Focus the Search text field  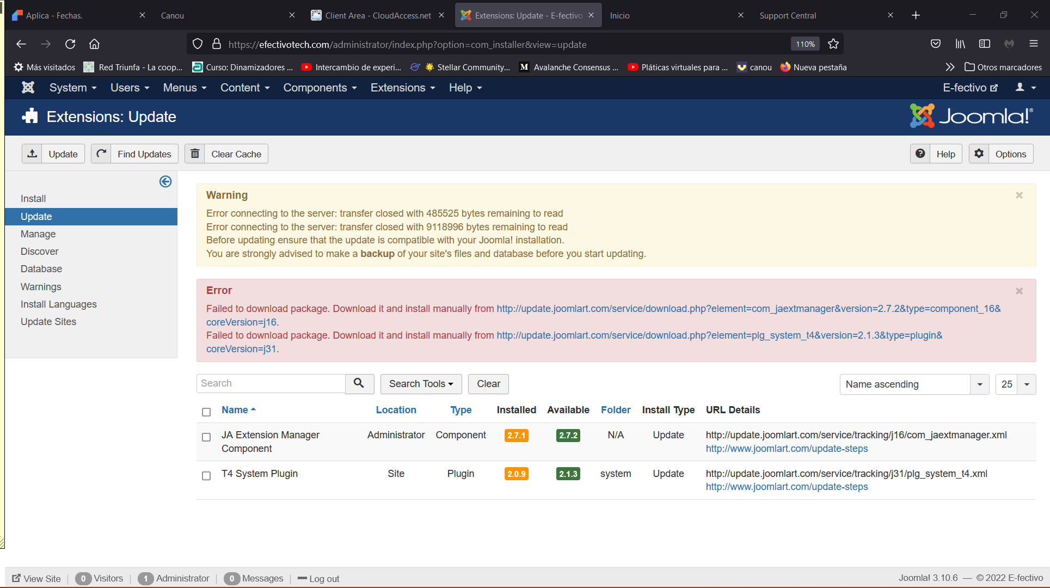point(271,383)
